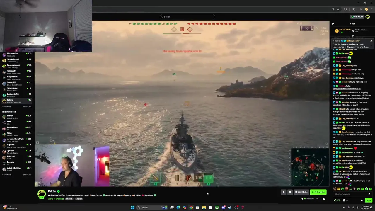Expand following list with Show More
Image resolution: width=375 pixels, height=211 pixels.
click(6, 107)
